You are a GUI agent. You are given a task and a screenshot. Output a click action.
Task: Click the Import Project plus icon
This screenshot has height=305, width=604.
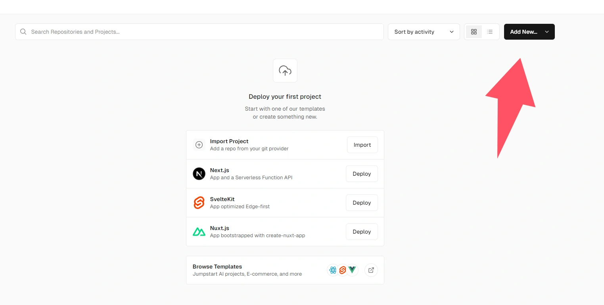coord(199,145)
